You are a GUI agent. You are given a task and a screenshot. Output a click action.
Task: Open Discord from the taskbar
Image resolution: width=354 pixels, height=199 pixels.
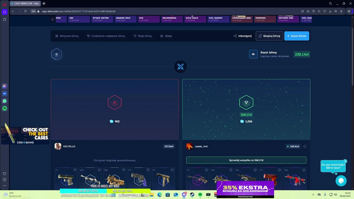184,195
